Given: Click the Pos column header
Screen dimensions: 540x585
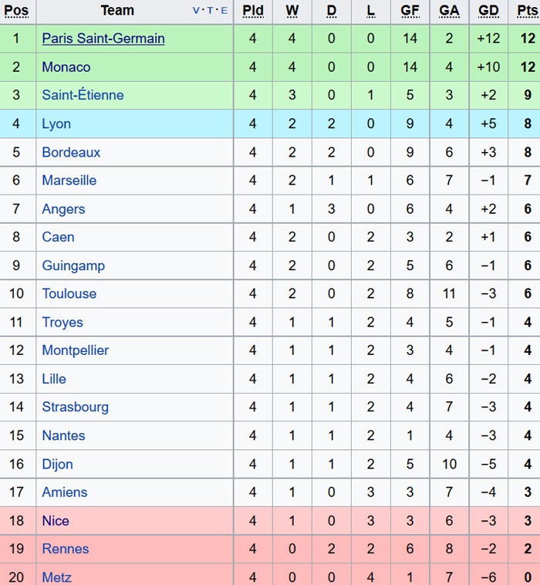Looking at the screenshot, I should [x=16, y=11].
